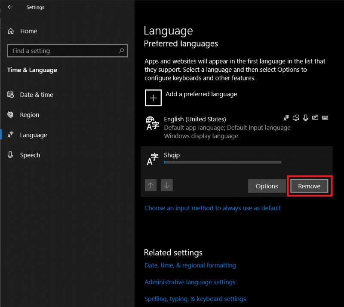
Task: Click the language pack icon beside English
Action: point(286,118)
